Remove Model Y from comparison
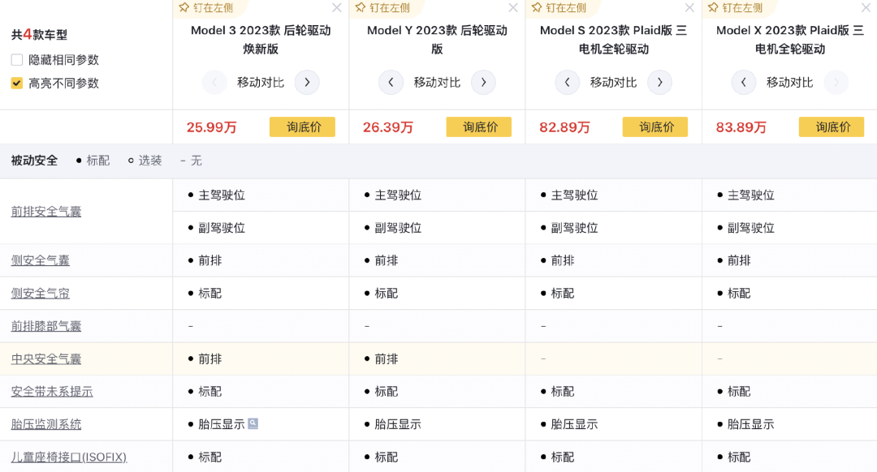The height and width of the screenshot is (472, 877). click(x=513, y=8)
